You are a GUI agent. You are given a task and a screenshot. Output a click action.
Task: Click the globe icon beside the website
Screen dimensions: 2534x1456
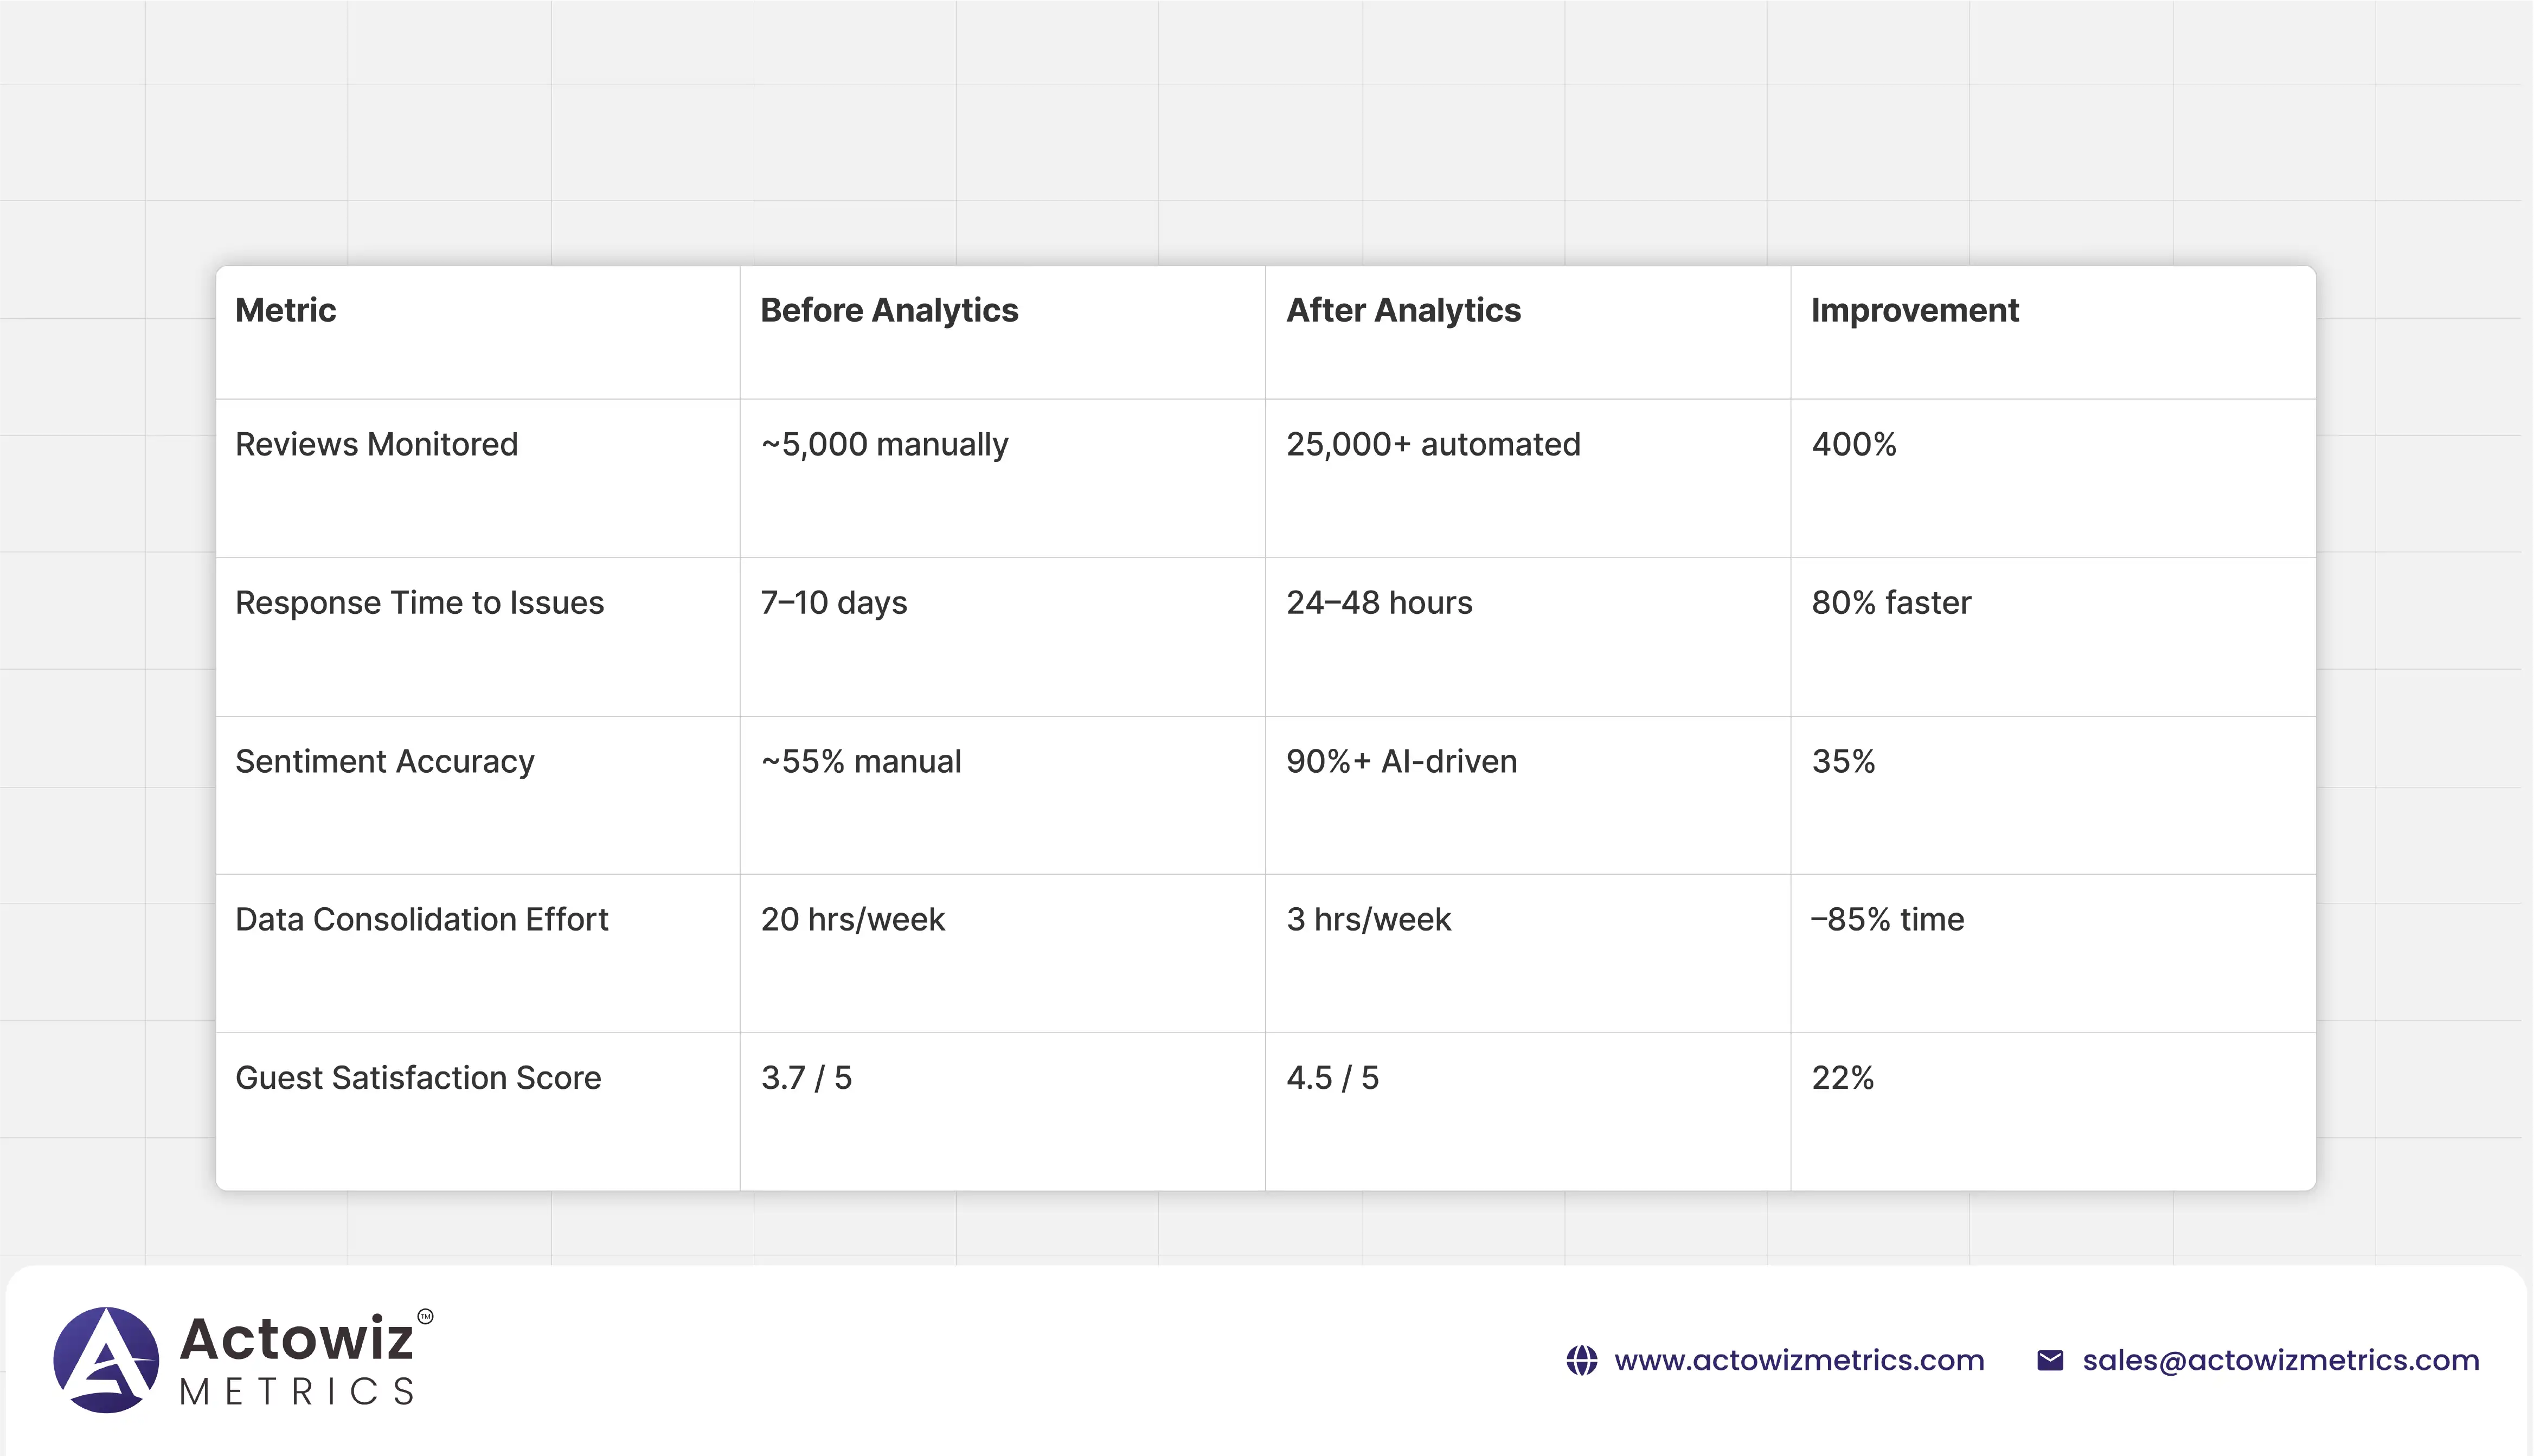point(1582,1361)
